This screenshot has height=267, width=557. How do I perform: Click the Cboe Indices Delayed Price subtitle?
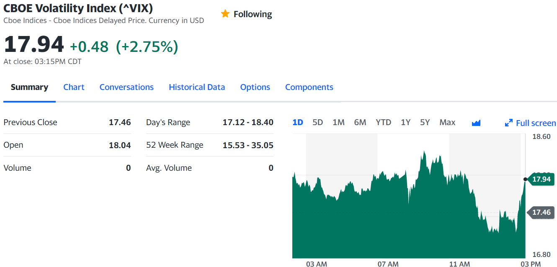pyautogui.click(x=103, y=20)
